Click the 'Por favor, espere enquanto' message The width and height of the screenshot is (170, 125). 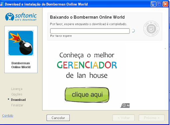pyautogui.click(x=88, y=24)
